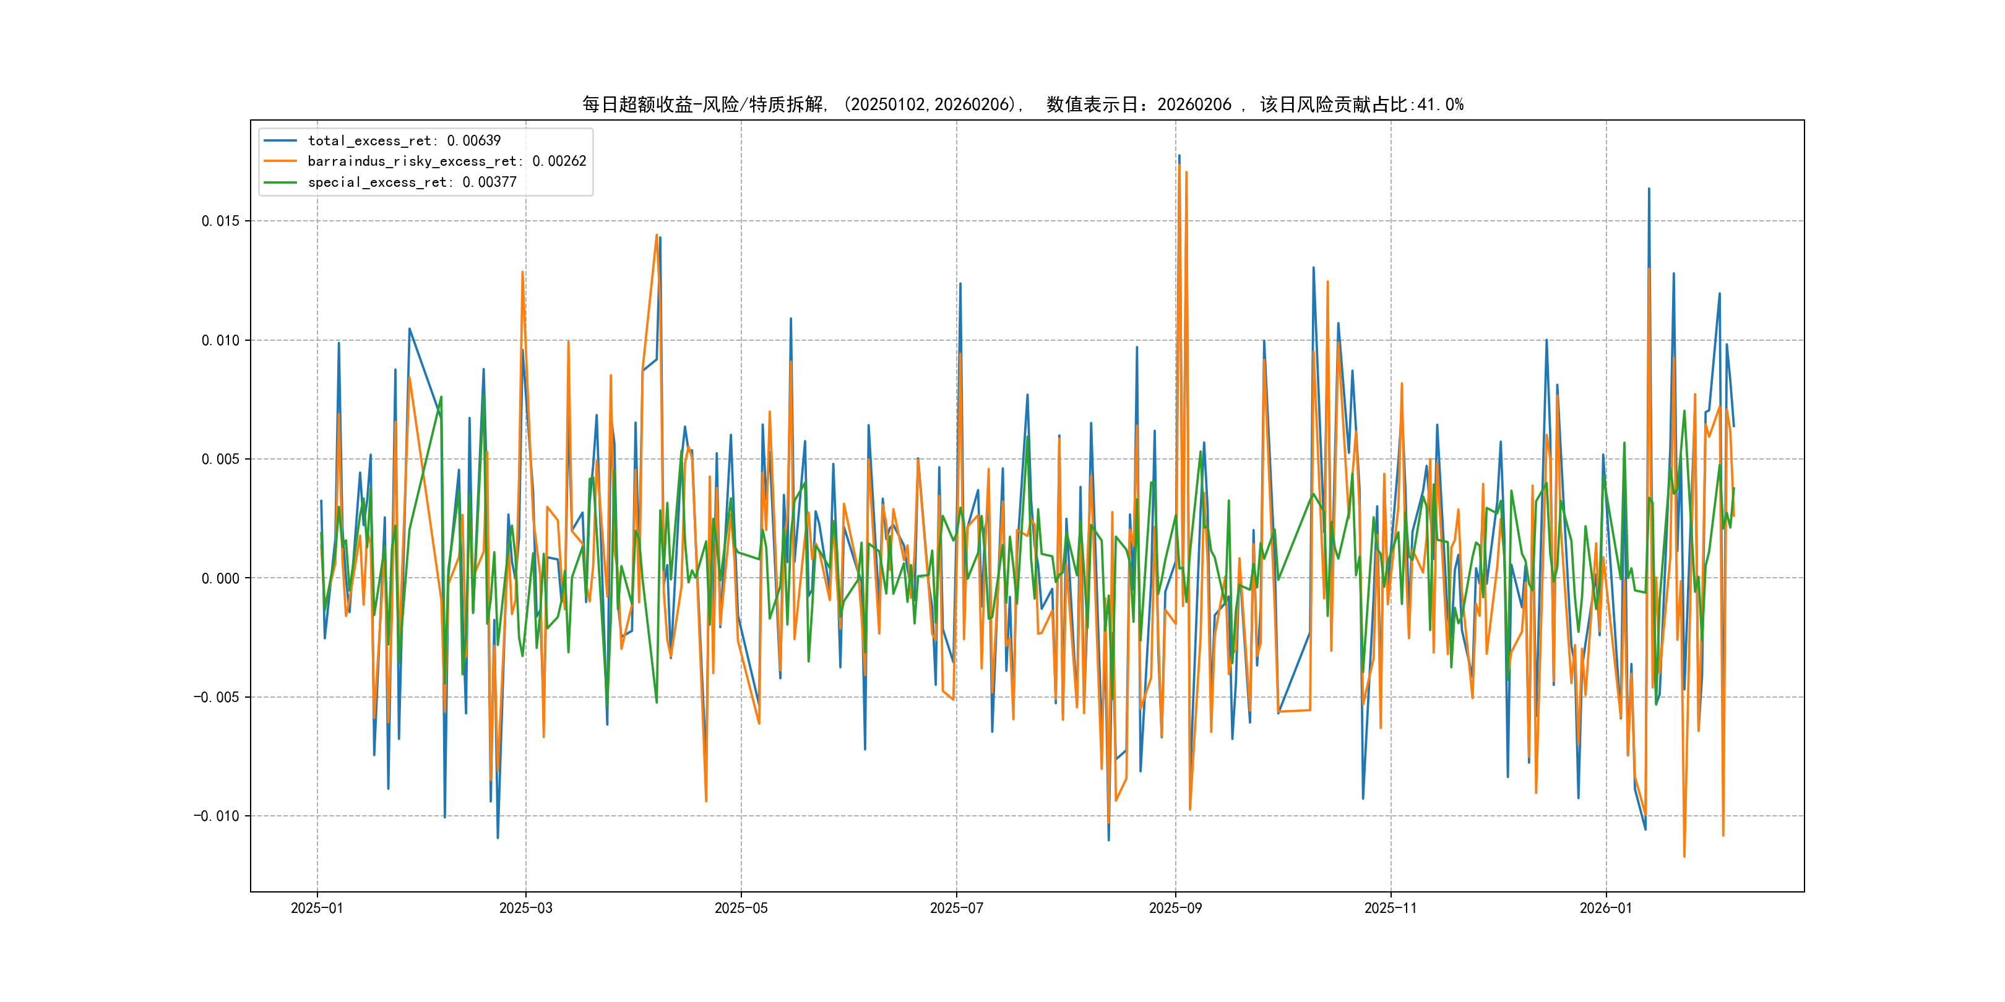Viewport: 2005px width, 1002px height.
Task: Click the -0.005 y-axis tick label
Action: (217, 697)
